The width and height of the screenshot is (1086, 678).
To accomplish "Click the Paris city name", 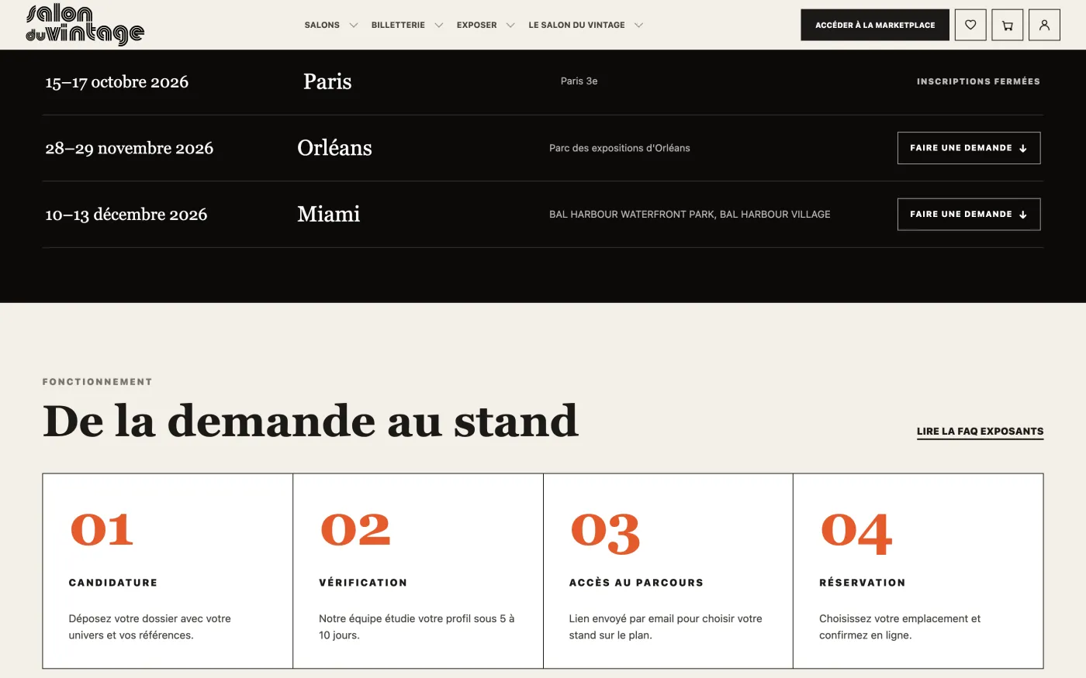I will pos(327,81).
